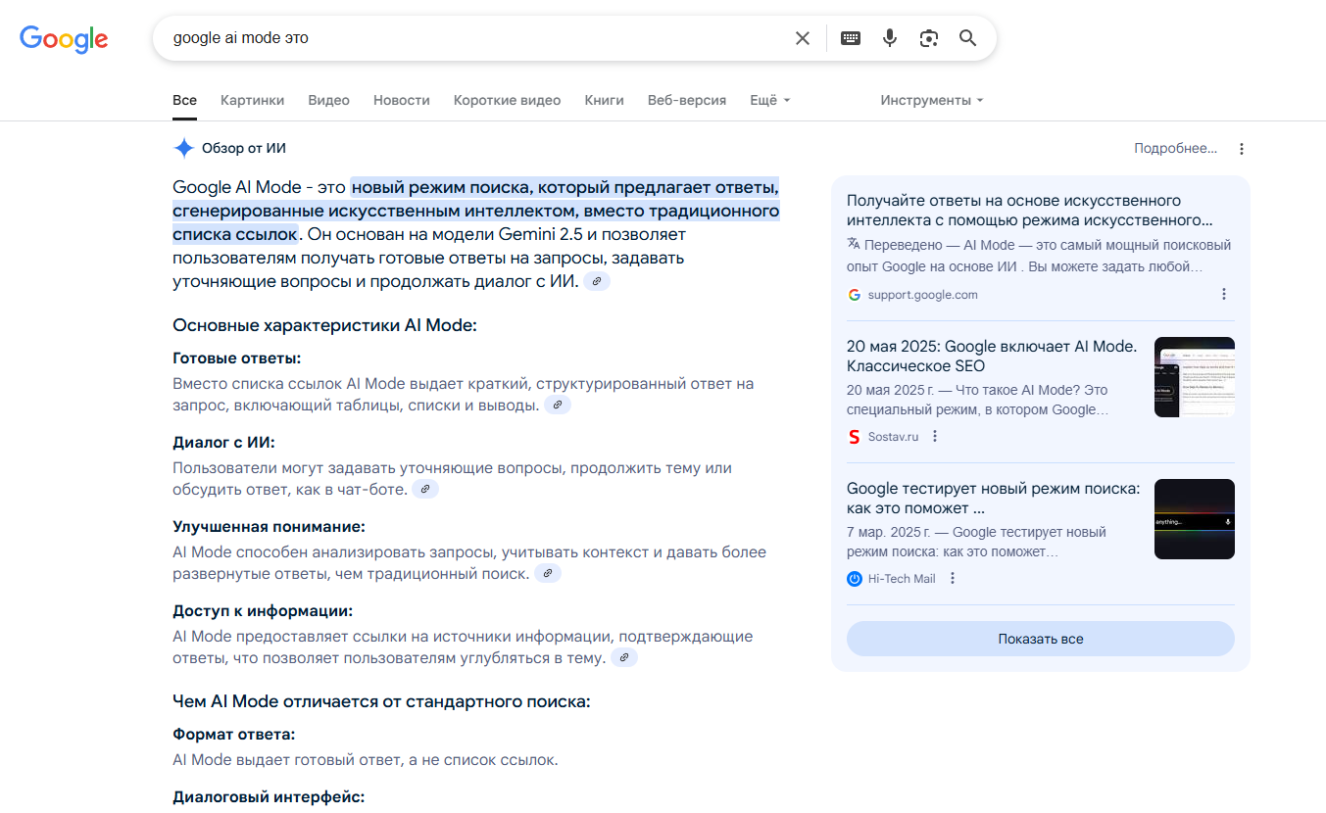Switch to the 'Картинки' tab
1326x813 pixels.
point(252,100)
